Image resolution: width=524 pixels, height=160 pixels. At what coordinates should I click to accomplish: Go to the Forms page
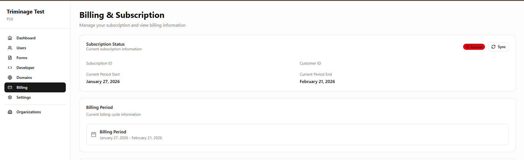click(22, 57)
